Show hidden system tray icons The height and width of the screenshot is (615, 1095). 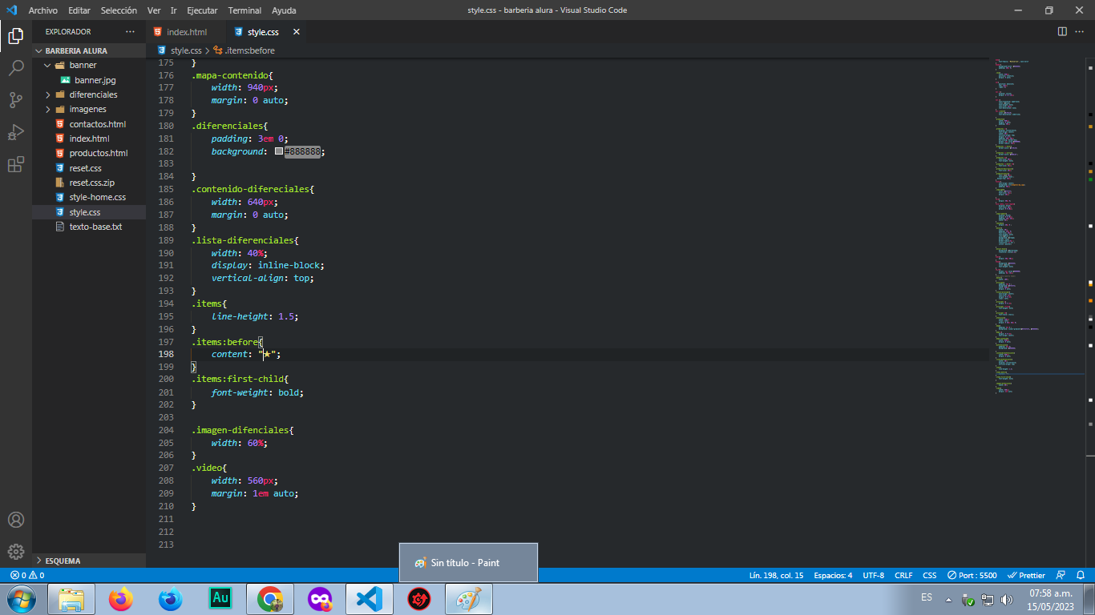949,599
